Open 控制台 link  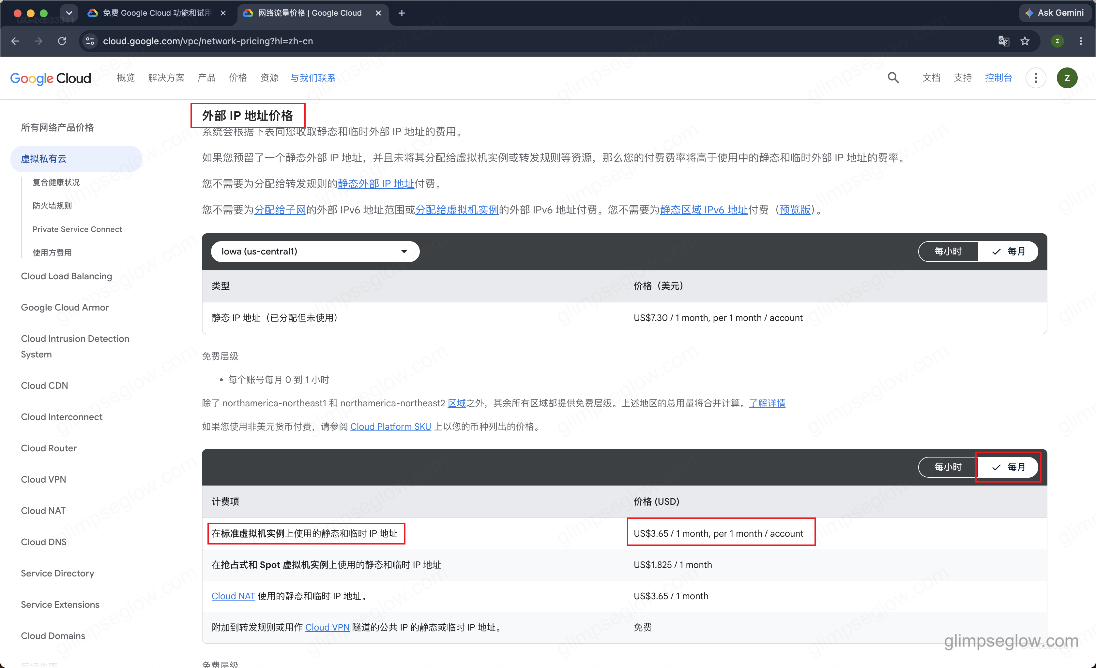998,78
